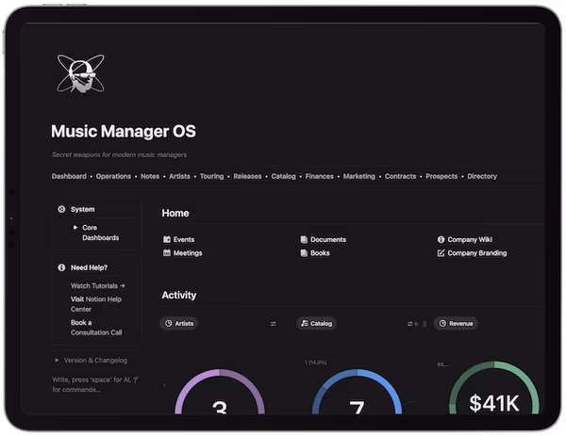Open the Marketing navigation link
The height and width of the screenshot is (435, 566).
(358, 176)
